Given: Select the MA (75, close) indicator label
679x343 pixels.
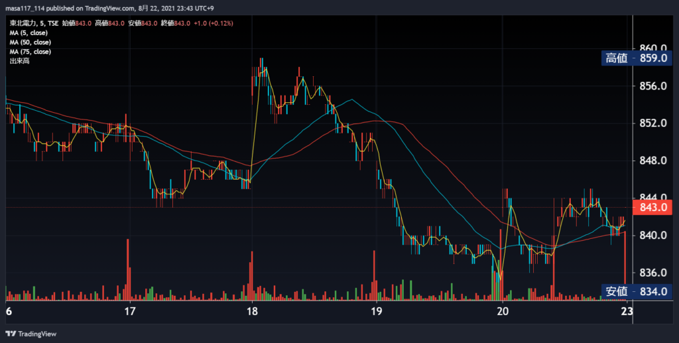Looking at the screenshot, I should point(31,52).
